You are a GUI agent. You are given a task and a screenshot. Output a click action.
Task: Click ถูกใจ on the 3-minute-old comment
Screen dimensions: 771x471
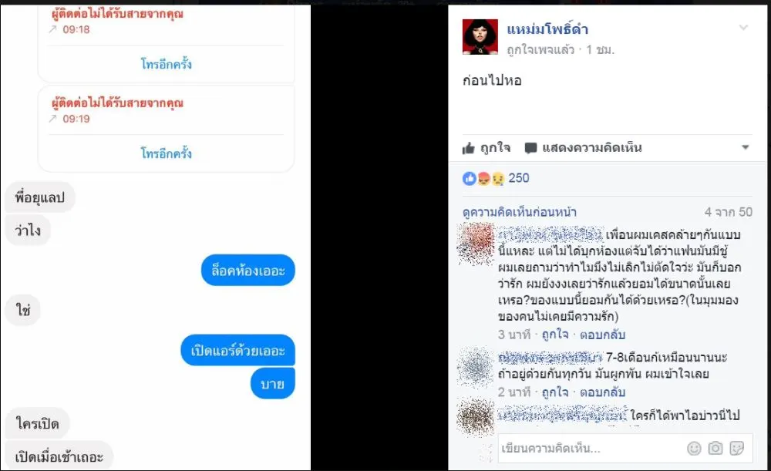coord(554,335)
